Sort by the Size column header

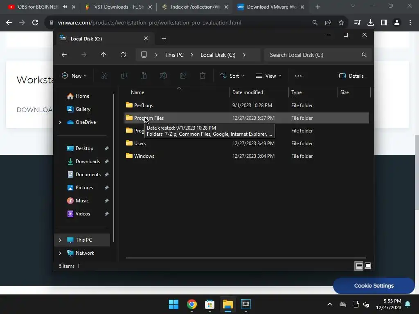click(345, 92)
